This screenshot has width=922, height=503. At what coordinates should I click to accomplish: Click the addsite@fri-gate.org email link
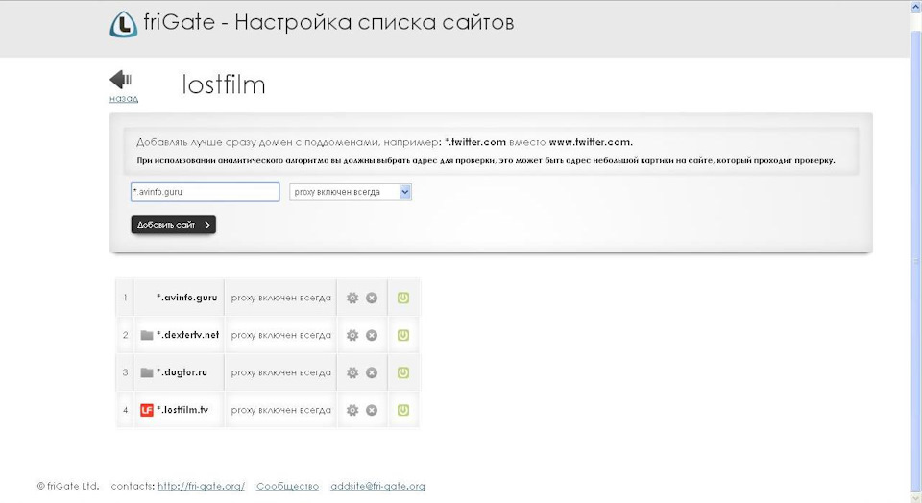[377, 487]
